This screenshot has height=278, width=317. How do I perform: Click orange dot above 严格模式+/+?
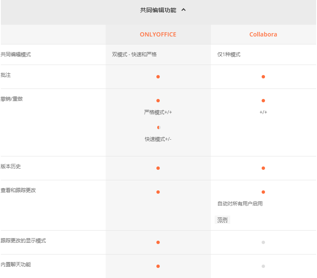[x=158, y=101]
